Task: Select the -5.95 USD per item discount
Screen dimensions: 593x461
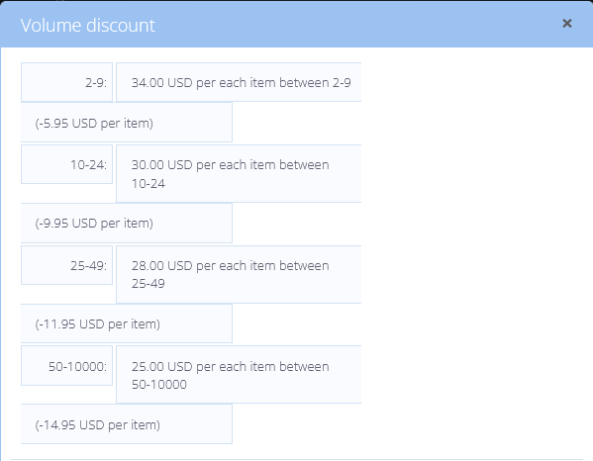Action: (127, 123)
